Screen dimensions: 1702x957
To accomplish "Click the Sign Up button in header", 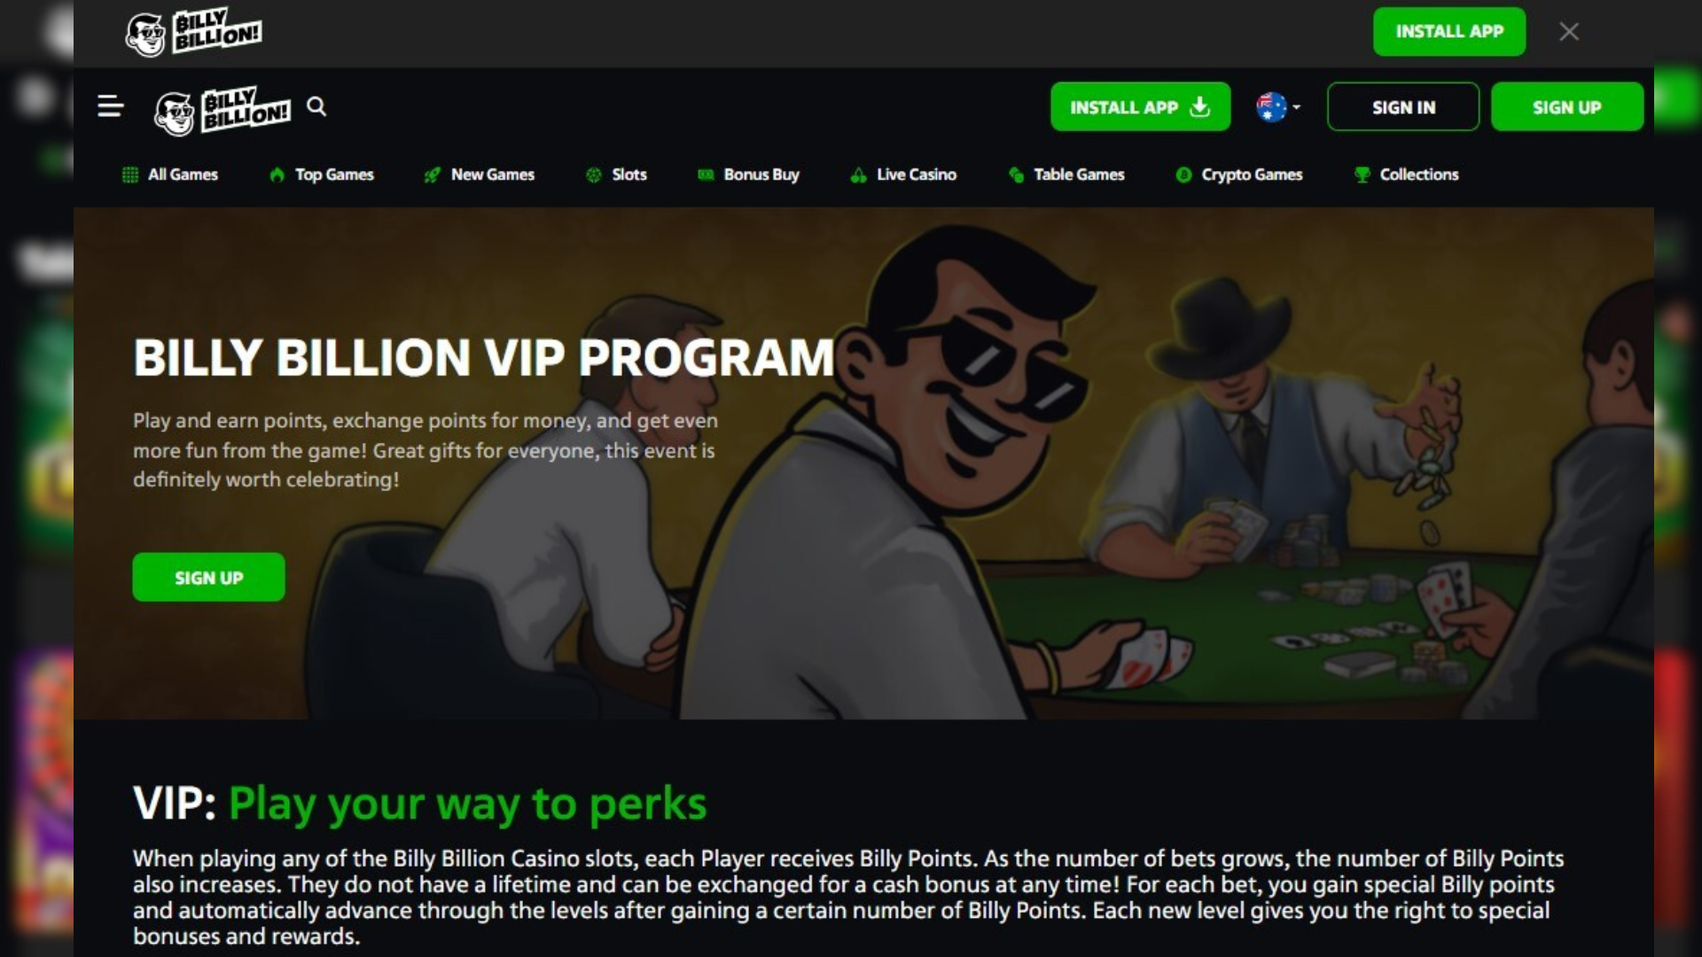I will 1566,107.
